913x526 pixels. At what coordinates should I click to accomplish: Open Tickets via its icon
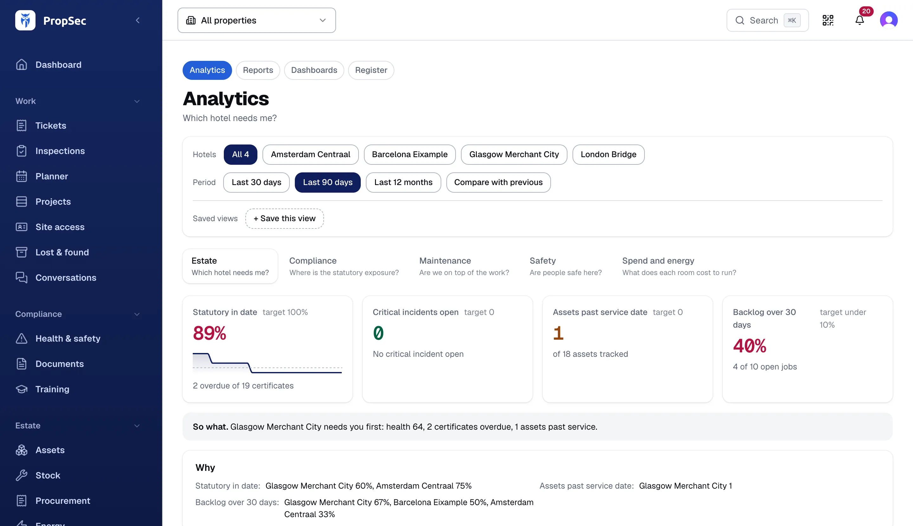[x=22, y=125]
